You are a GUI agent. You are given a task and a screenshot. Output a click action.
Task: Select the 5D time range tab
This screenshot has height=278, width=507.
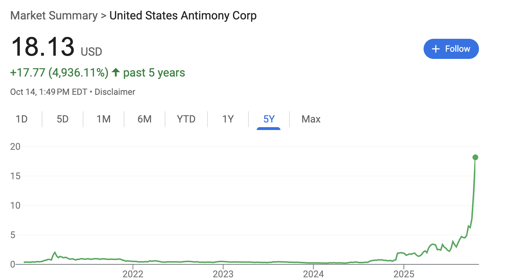63,119
